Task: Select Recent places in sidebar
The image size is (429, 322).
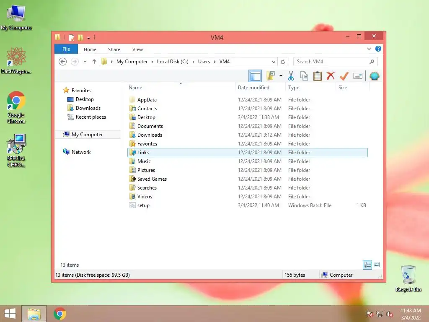Action: coord(90,117)
